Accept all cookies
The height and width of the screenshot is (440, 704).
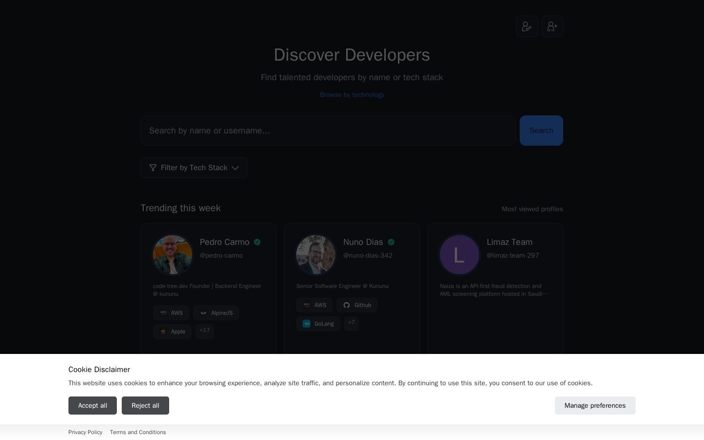pyautogui.click(x=92, y=405)
